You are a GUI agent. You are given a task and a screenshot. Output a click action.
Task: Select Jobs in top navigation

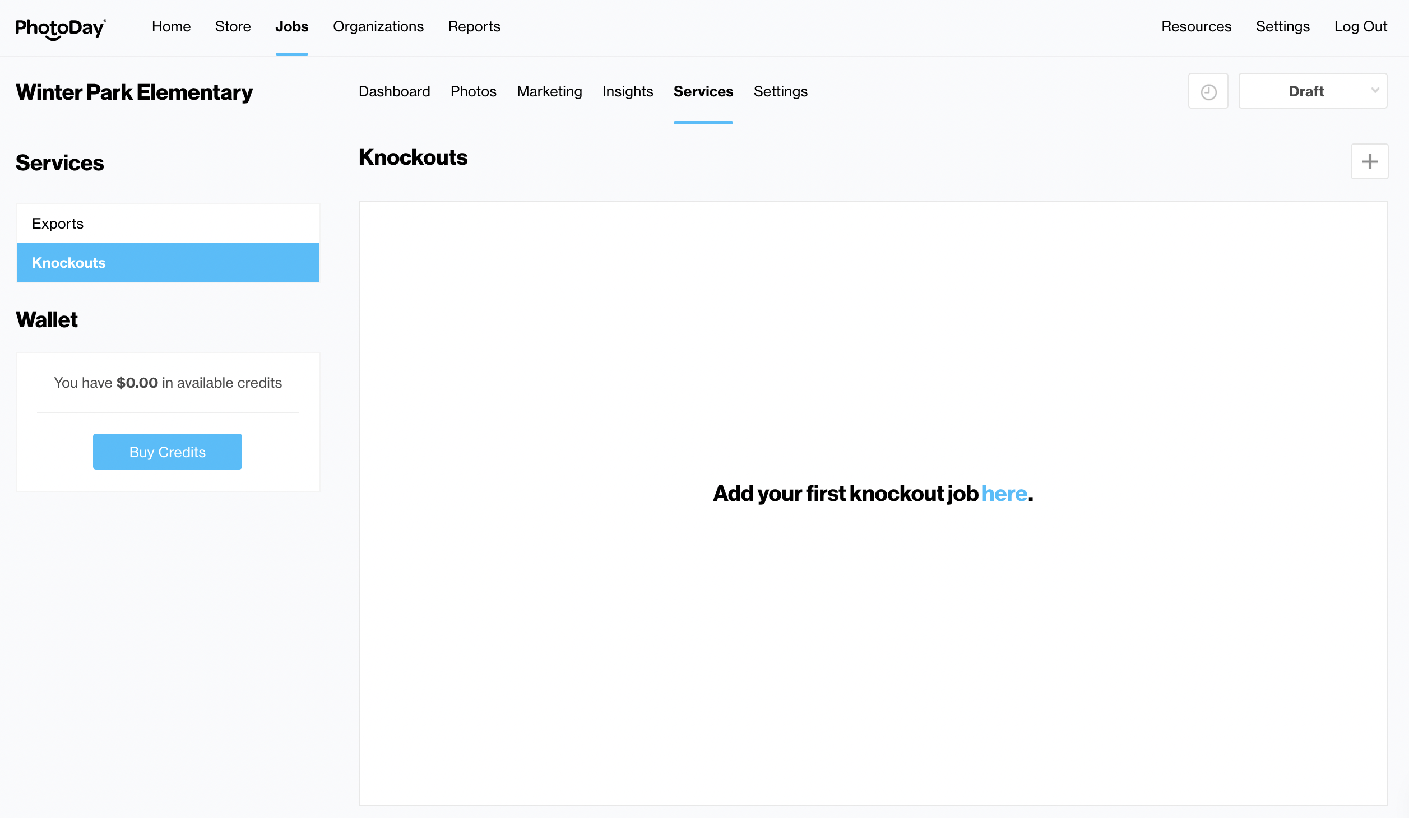tap(291, 26)
